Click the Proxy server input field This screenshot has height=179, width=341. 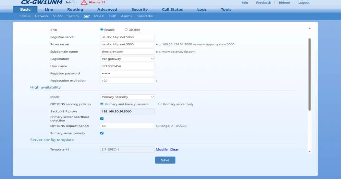click(127, 44)
